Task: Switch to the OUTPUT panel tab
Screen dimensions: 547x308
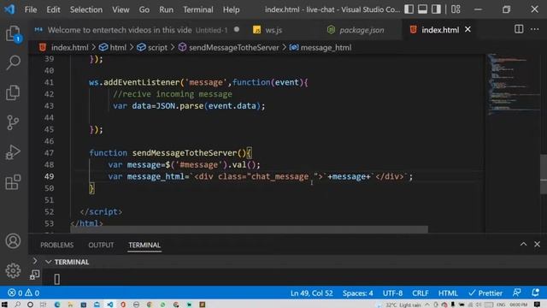Action: click(x=101, y=245)
